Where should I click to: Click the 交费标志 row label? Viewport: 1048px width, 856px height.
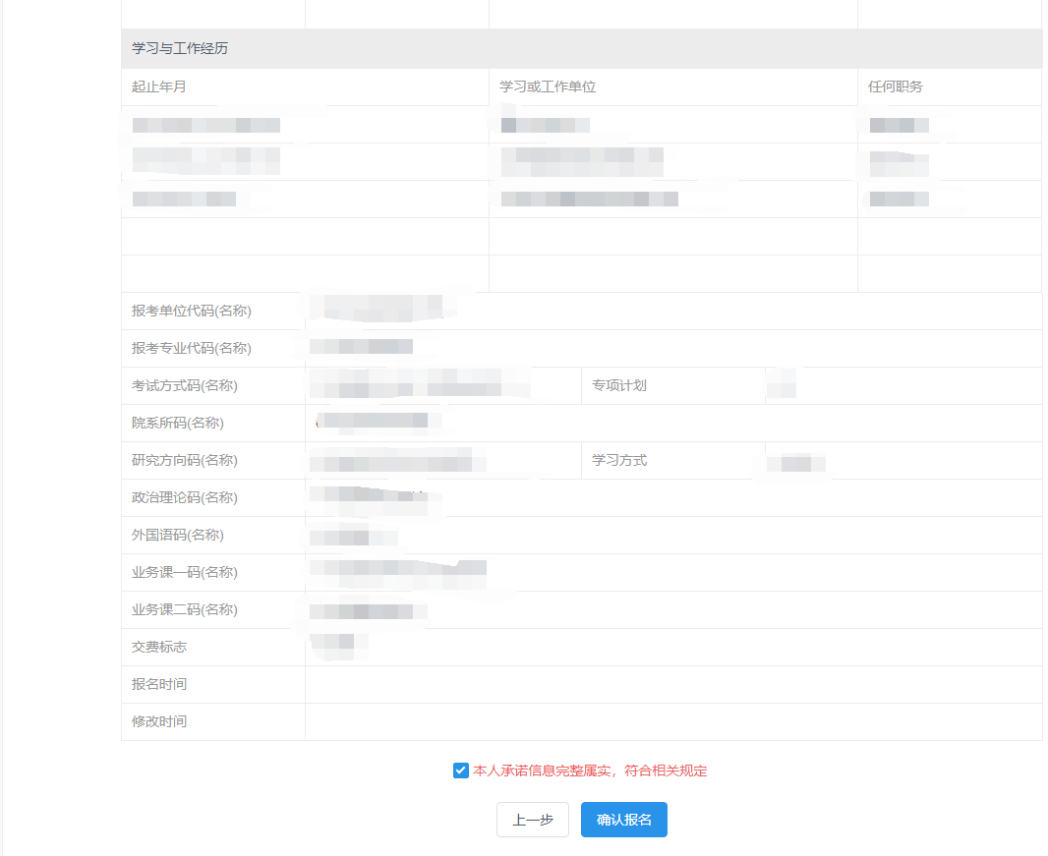159,647
